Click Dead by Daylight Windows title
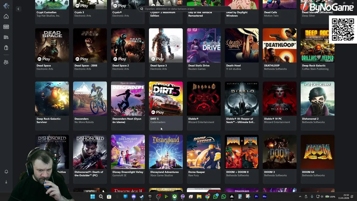Screen dimensions: 357x201 (237, 14)
